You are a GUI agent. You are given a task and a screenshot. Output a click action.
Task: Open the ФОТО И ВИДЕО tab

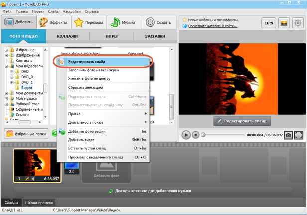(24, 36)
